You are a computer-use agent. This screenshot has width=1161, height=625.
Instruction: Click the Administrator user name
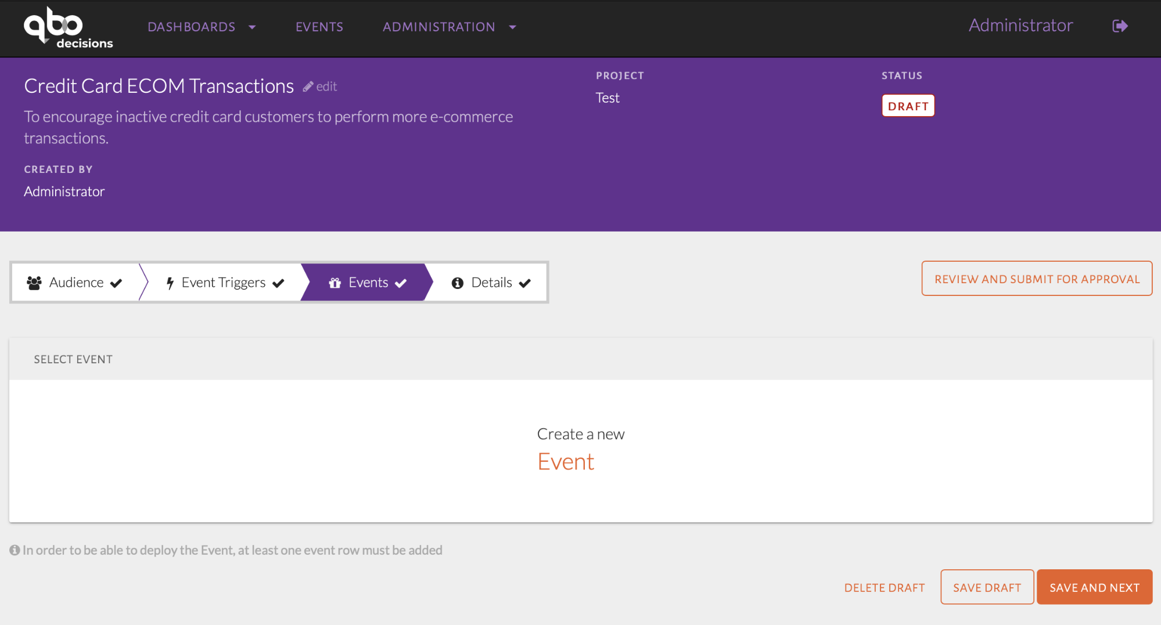pos(1020,26)
